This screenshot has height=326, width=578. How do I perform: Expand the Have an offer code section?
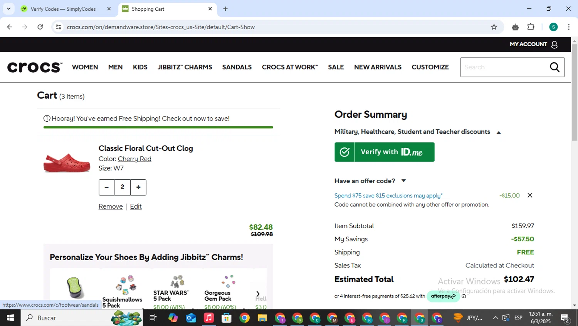(x=403, y=181)
